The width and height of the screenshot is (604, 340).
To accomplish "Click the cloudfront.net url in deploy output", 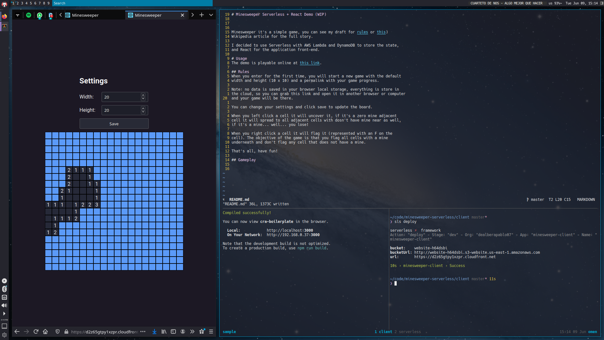I will (x=455, y=257).
